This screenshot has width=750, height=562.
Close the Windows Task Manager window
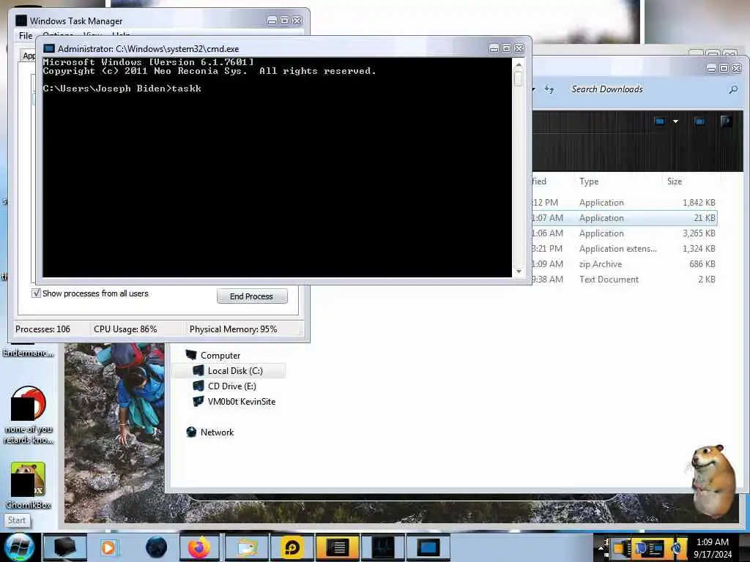click(x=297, y=20)
